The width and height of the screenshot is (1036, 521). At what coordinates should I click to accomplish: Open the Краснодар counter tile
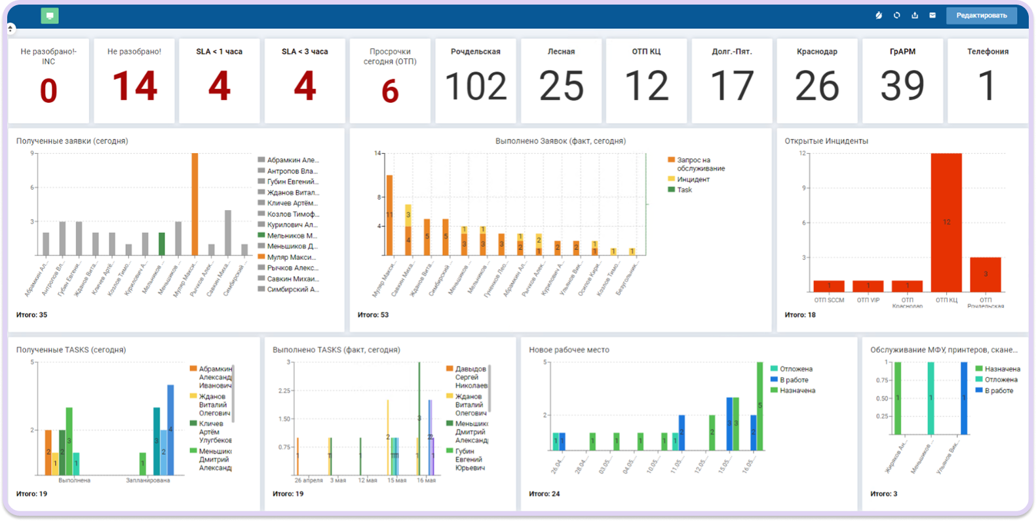(817, 81)
